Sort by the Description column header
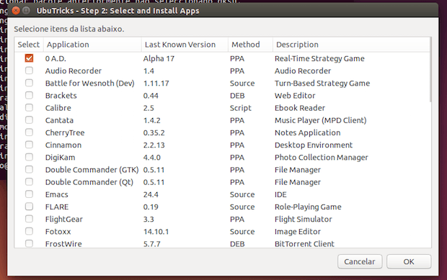447x280 pixels. (351, 45)
